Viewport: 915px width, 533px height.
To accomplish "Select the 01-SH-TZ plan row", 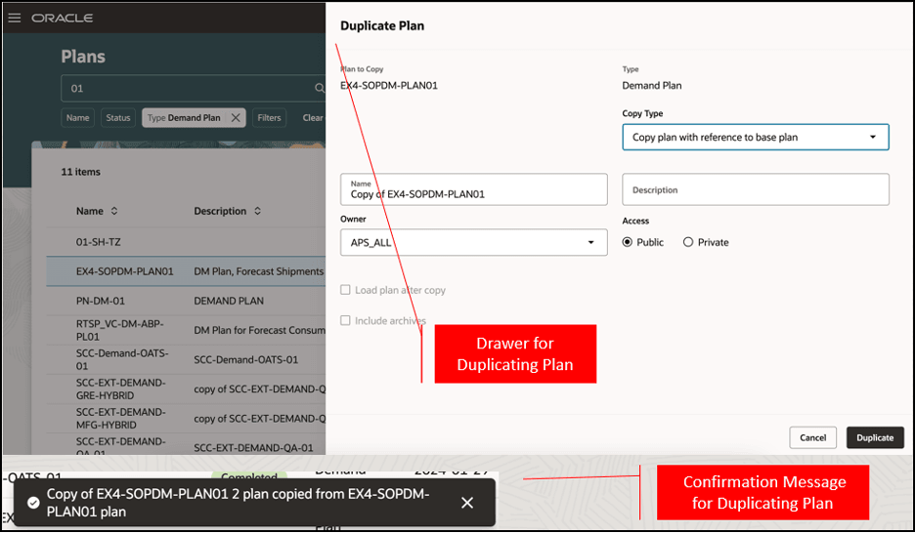I will pyautogui.click(x=186, y=242).
